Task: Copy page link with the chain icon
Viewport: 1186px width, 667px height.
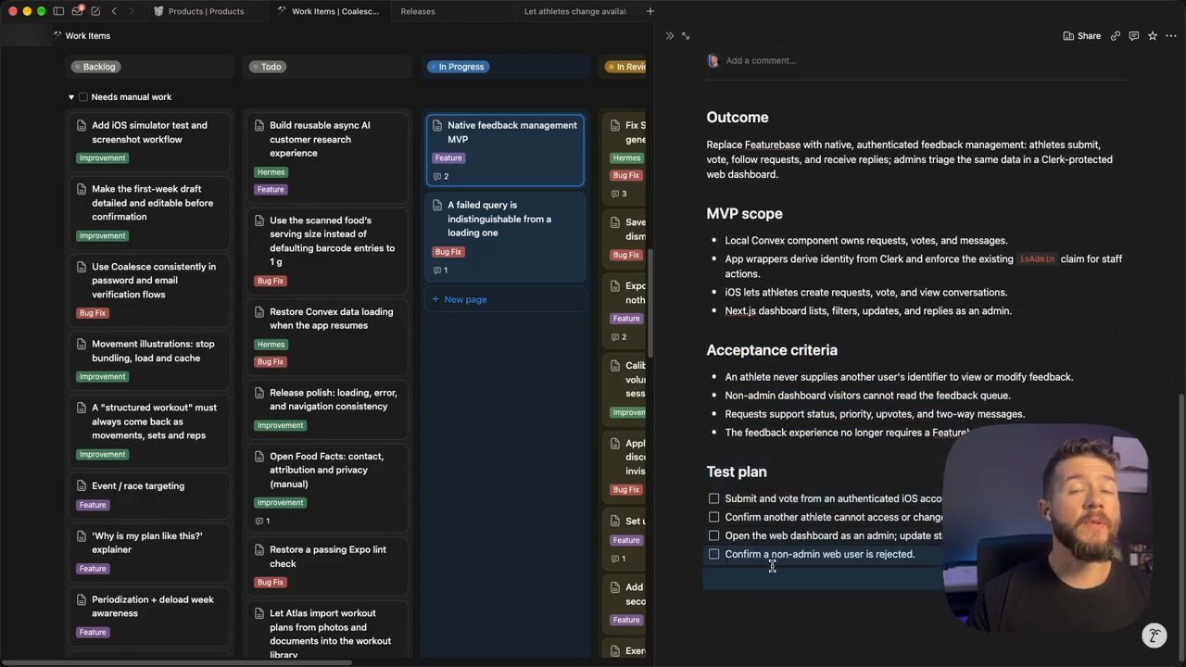Action: 1116,36
